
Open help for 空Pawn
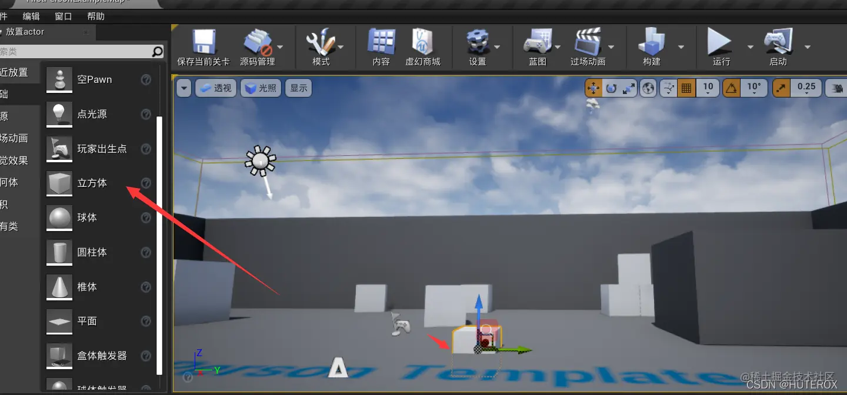[146, 79]
